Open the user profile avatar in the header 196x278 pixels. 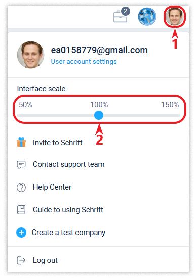175,17
